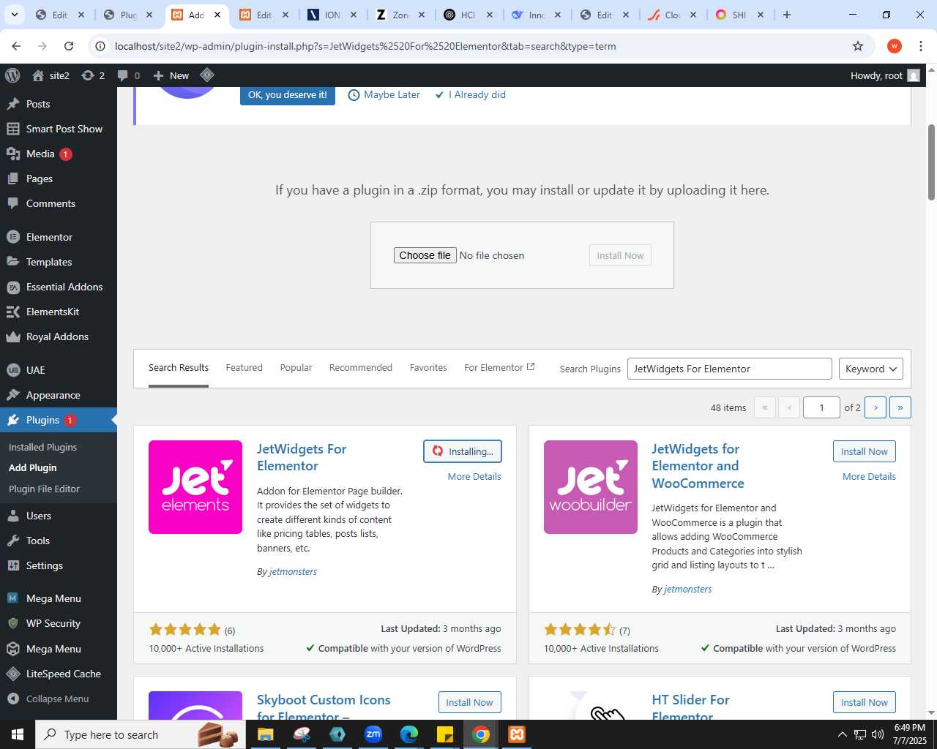This screenshot has height=749, width=937.
Task: Open Chrome's three-dot menu
Action: (921, 46)
